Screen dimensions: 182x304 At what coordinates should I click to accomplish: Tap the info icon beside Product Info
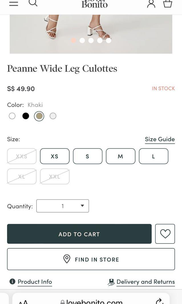pos(12,281)
